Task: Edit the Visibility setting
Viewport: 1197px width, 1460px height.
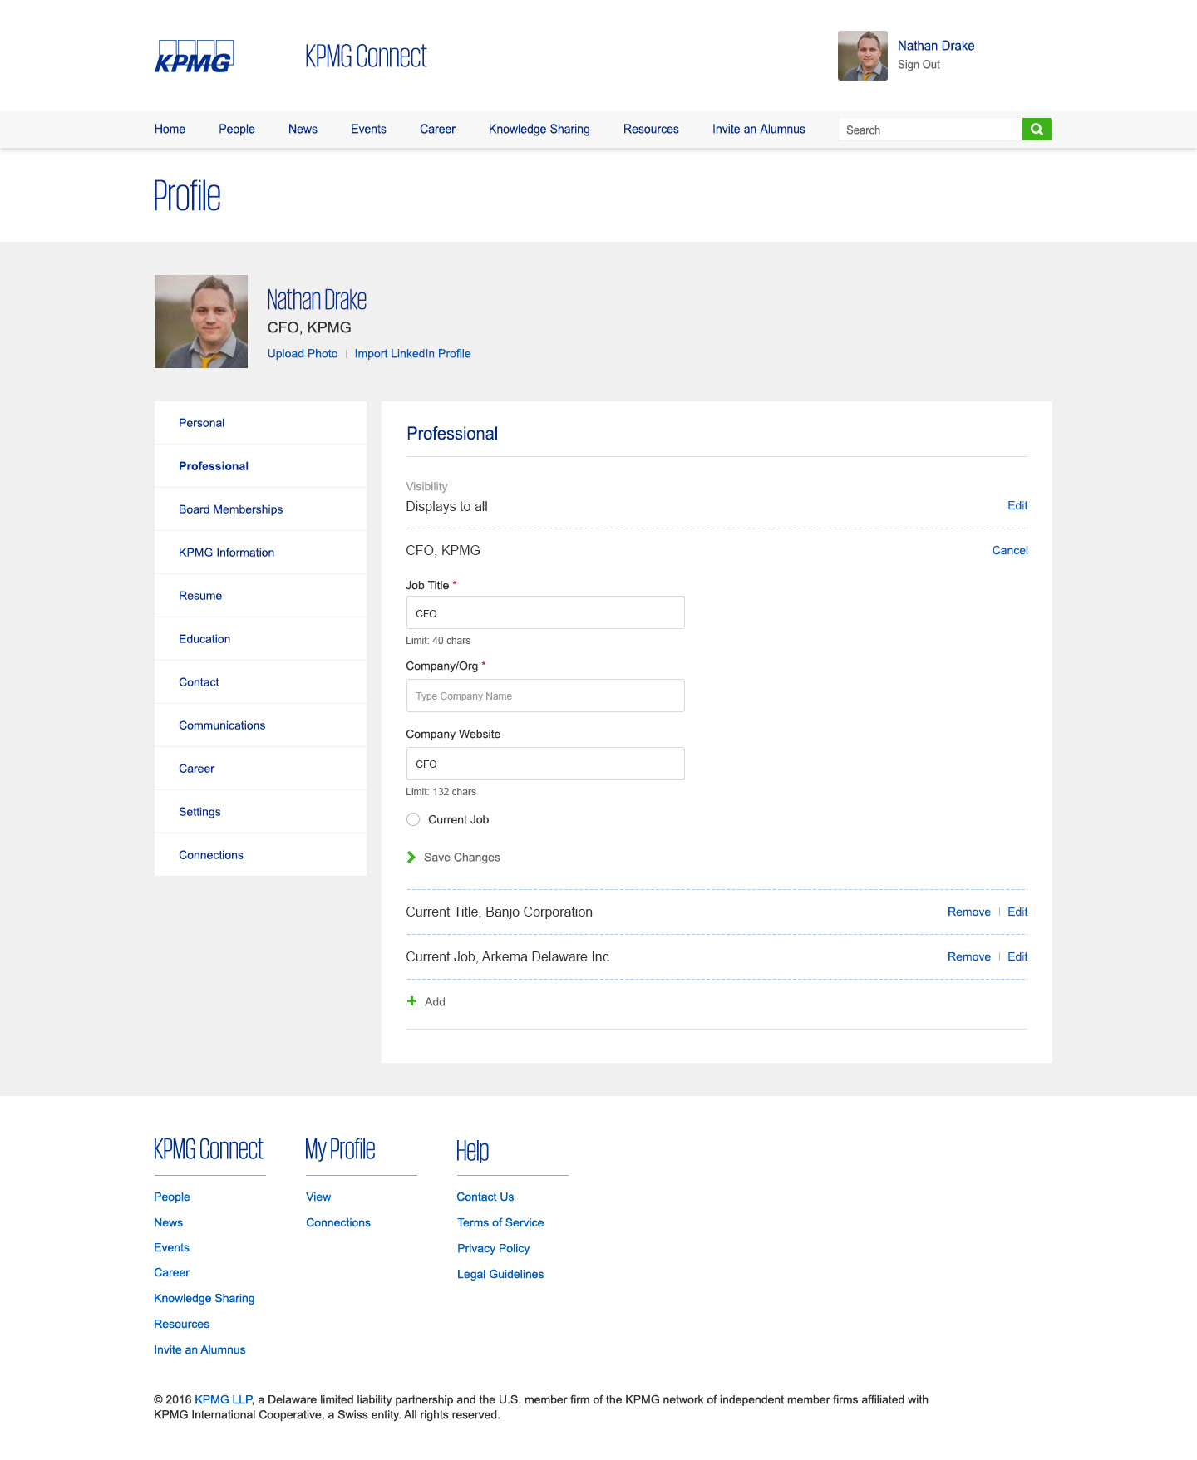Action: click(1017, 505)
